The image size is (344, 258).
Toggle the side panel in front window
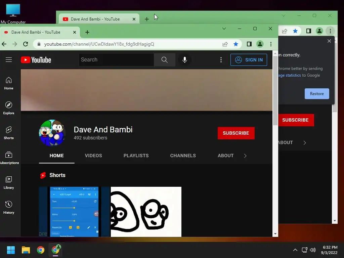pyautogui.click(x=249, y=44)
